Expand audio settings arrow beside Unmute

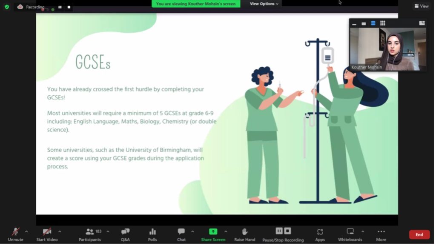[x=26, y=231]
